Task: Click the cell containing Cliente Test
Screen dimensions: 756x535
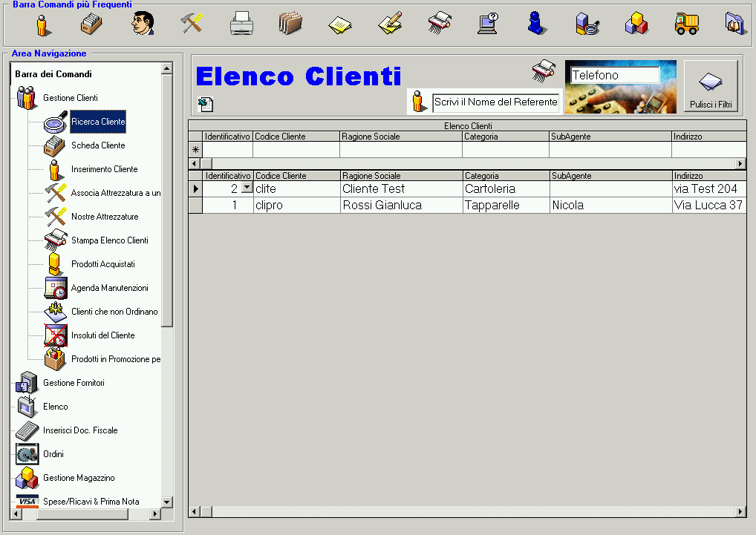Action: pos(402,188)
